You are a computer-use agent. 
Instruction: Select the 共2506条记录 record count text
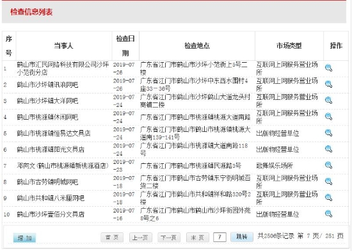276,236
